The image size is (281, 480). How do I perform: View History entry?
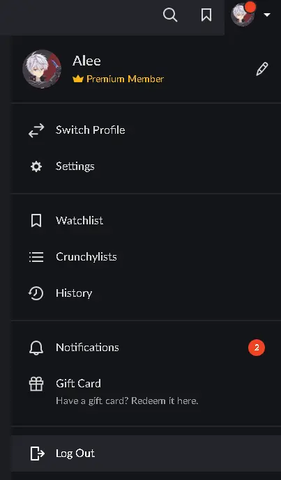pyautogui.click(x=146, y=293)
